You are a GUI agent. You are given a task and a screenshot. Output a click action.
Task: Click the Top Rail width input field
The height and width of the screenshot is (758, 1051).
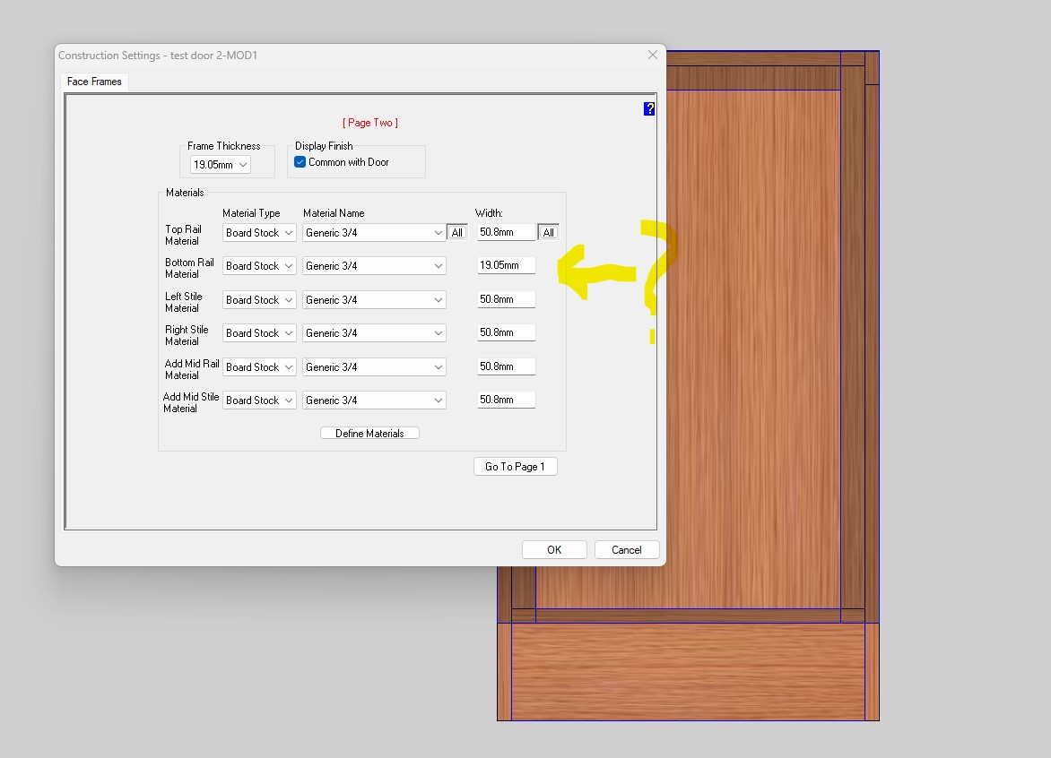click(506, 233)
